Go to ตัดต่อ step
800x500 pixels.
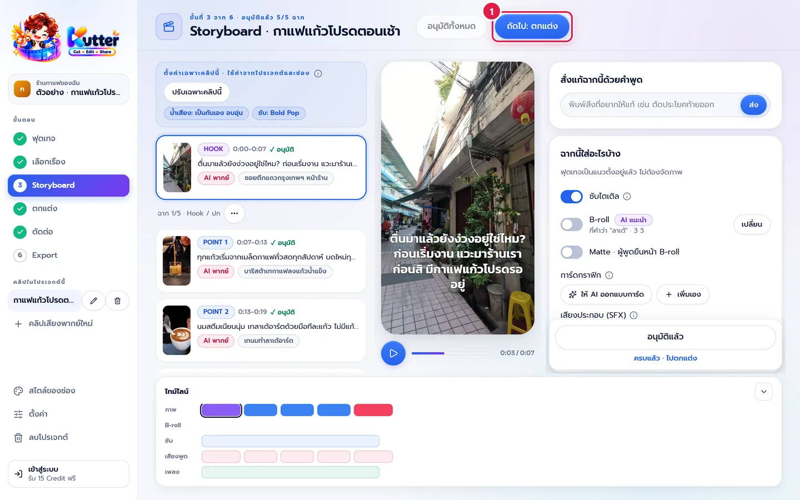tap(68, 232)
